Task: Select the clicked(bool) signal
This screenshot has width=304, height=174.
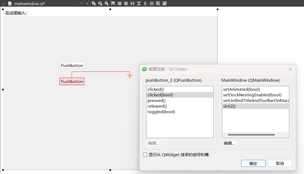Action: click(180, 95)
